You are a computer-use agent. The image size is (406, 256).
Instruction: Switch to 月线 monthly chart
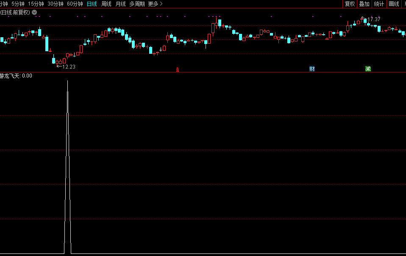point(121,4)
